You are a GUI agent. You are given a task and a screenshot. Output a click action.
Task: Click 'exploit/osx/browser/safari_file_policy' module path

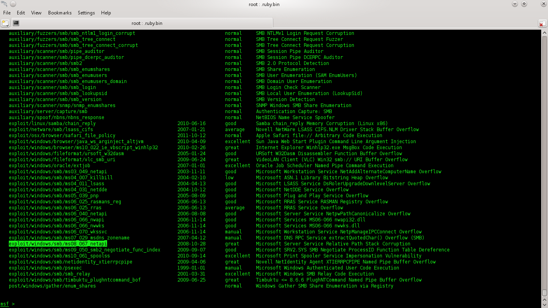(x=62, y=136)
